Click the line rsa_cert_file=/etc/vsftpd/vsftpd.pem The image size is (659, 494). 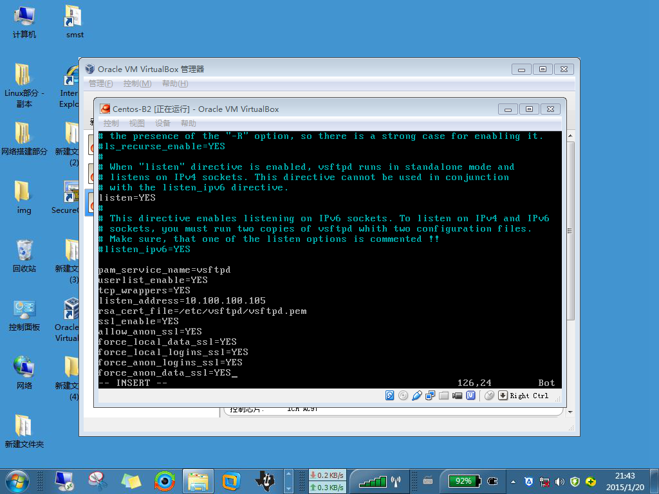coord(203,311)
